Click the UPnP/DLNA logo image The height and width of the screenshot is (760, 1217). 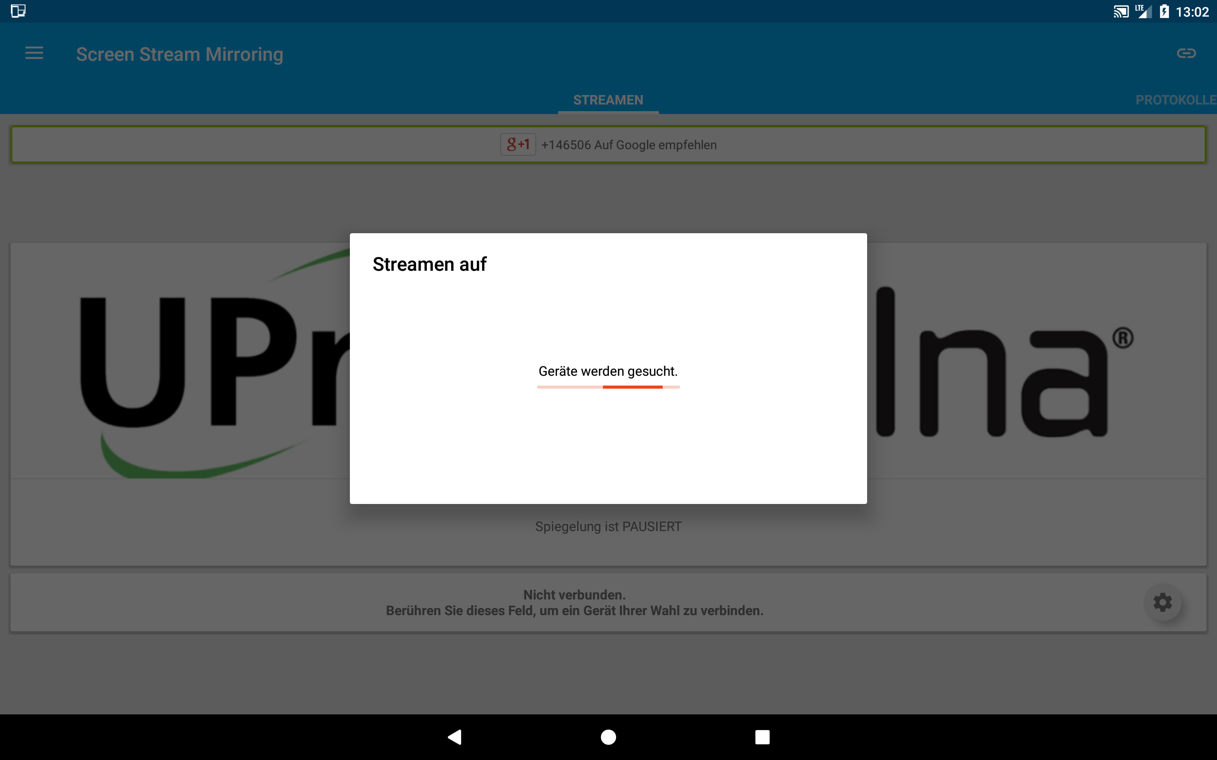(608, 361)
